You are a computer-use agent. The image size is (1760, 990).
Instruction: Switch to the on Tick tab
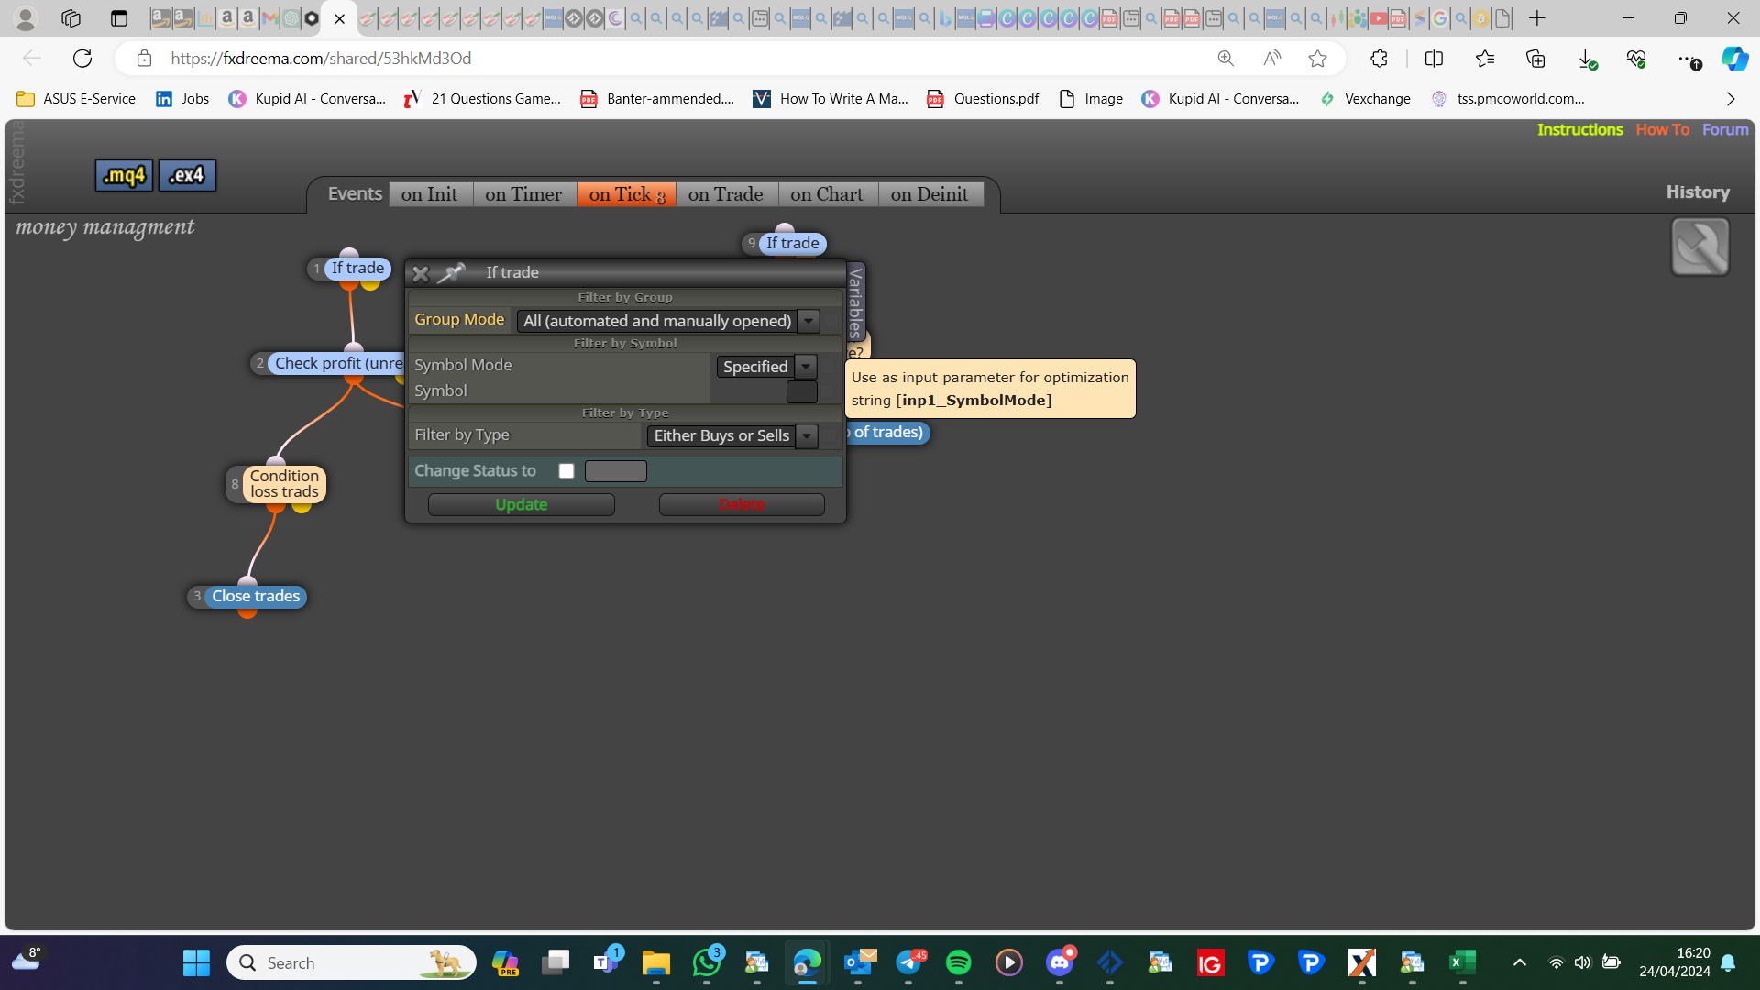[627, 194]
